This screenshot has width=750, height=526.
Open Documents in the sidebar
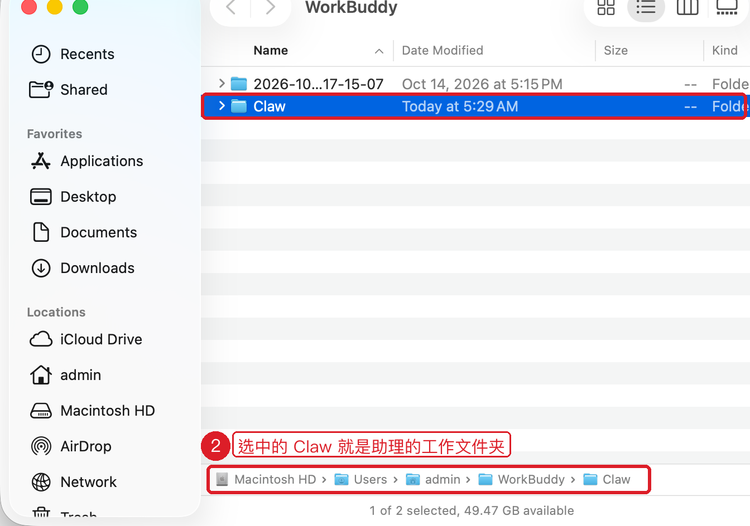pyautogui.click(x=84, y=232)
